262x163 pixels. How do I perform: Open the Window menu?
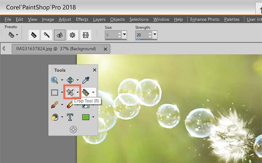pos(161,20)
